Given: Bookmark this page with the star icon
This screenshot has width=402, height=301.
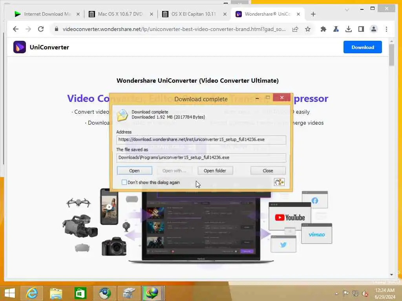Looking at the screenshot, I should (x=308, y=29).
